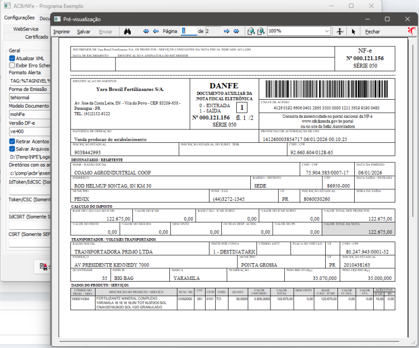
Task: Click the TRANSPORTADORA PRIMO LTDA text
Action: [x=113, y=252]
